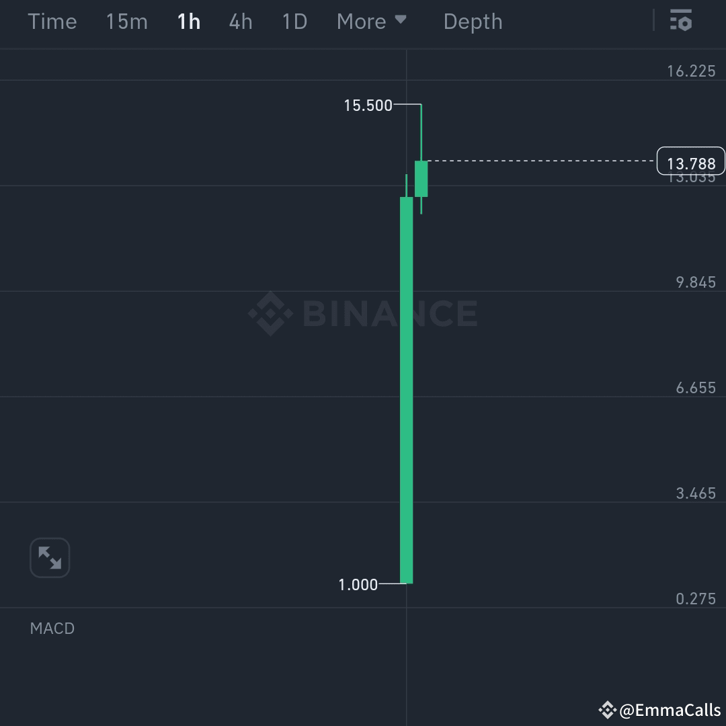Open the More intervals dropdown

pyautogui.click(x=361, y=21)
